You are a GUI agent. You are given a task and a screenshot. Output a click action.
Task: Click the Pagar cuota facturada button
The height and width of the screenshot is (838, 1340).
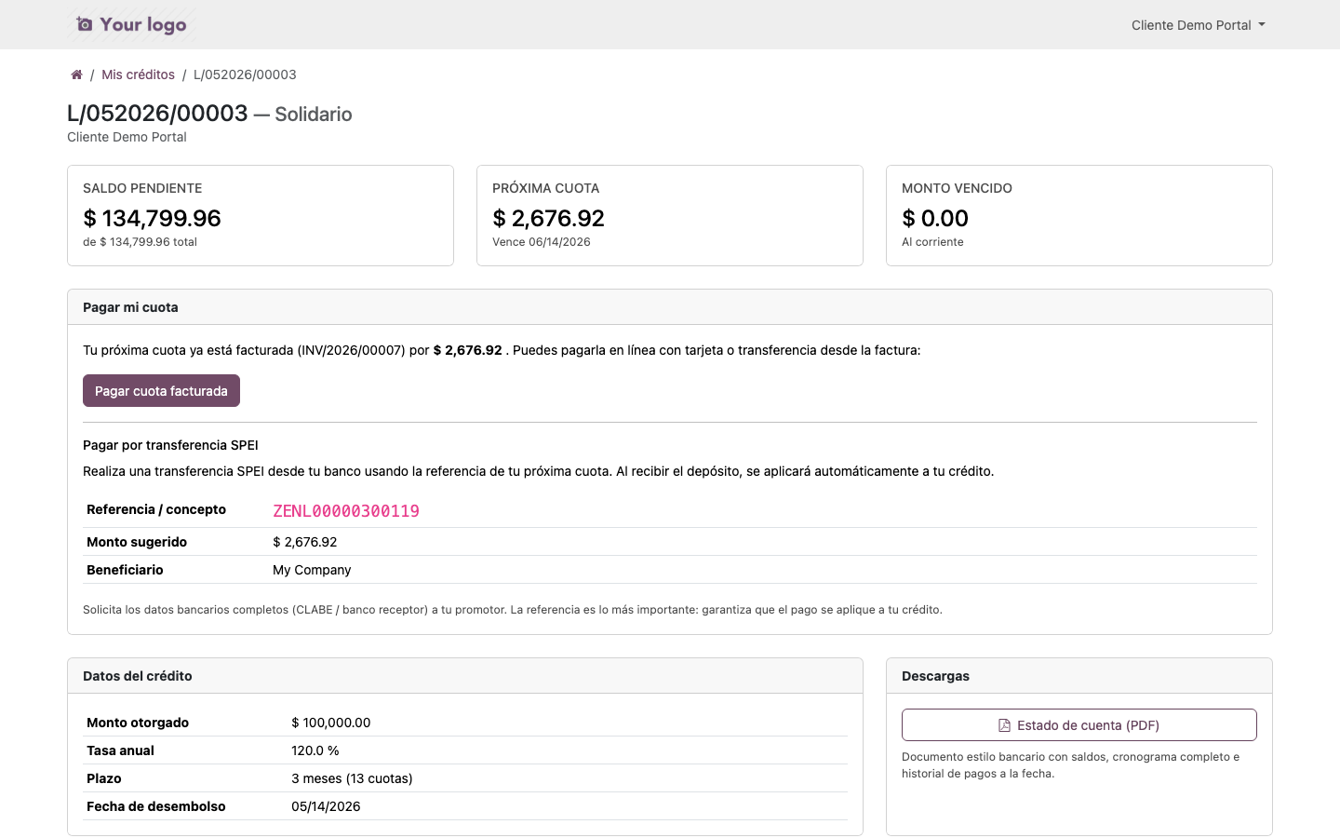(161, 391)
